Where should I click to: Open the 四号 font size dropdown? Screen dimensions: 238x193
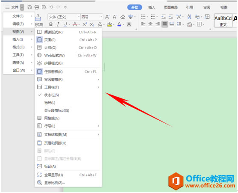[92, 17]
